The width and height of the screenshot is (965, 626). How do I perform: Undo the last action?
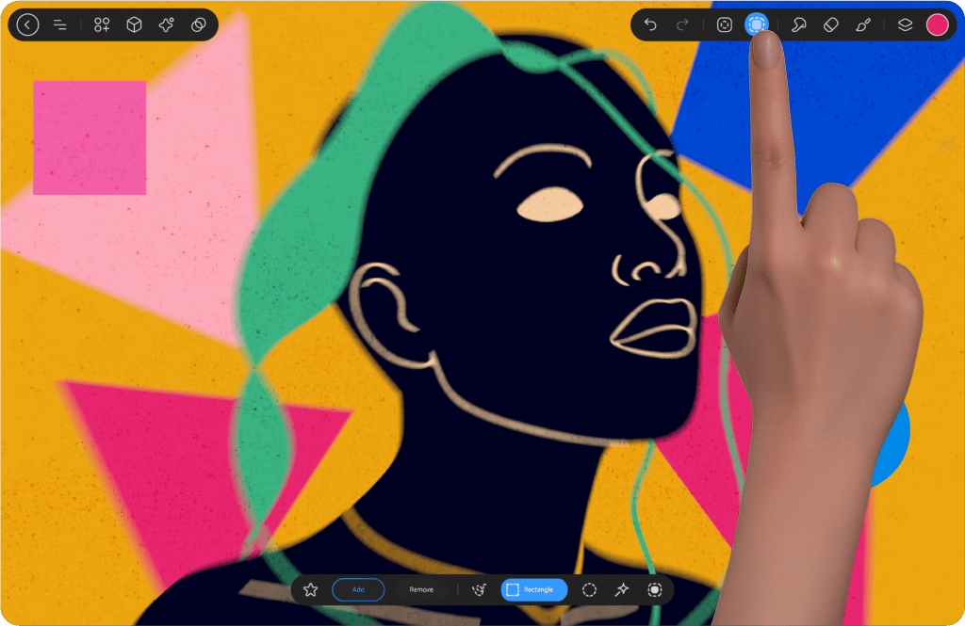(650, 25)
